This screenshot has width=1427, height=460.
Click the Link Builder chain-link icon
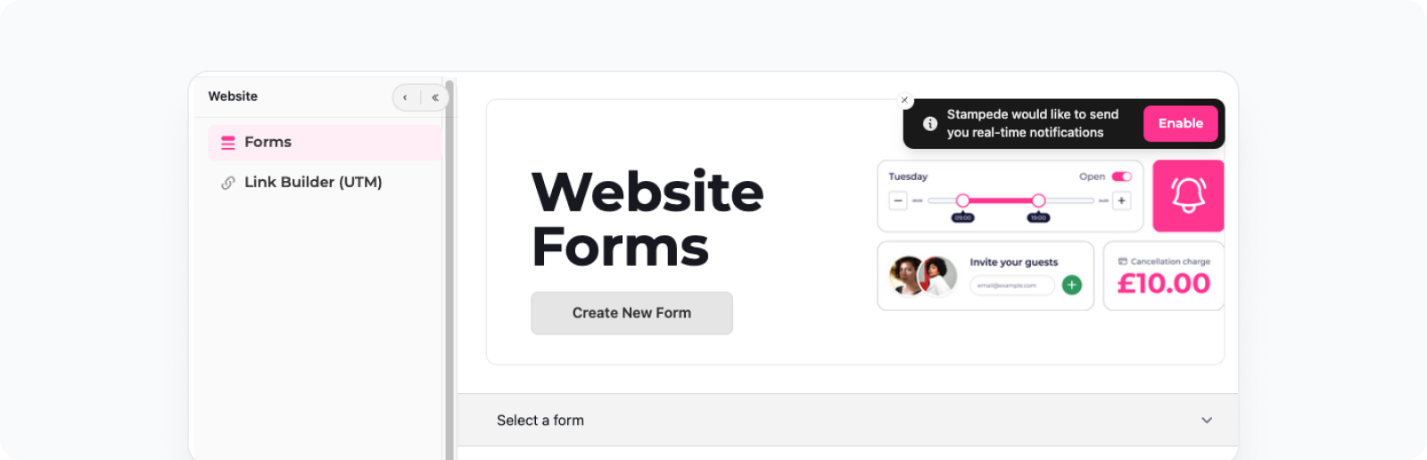click(228, 183)
